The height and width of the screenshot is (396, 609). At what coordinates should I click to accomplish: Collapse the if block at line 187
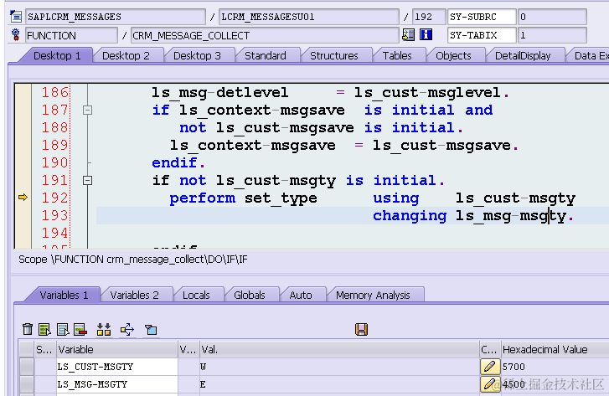[87, 111]
